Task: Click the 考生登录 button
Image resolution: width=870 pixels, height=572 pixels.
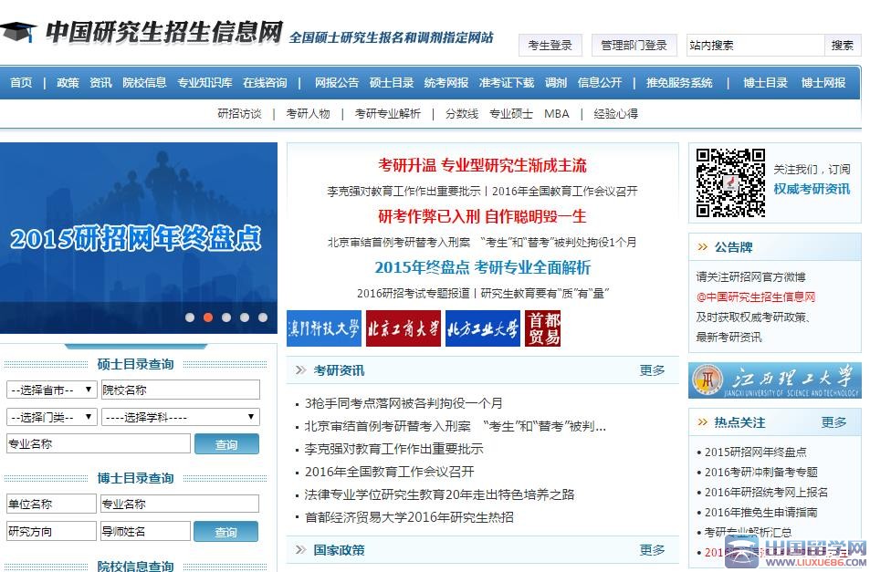Action: [550, 45]
